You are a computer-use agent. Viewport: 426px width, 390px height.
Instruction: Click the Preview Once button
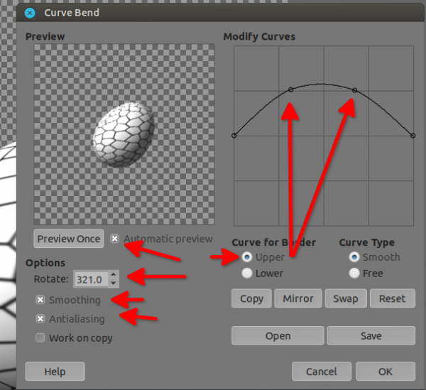[69, 239]
